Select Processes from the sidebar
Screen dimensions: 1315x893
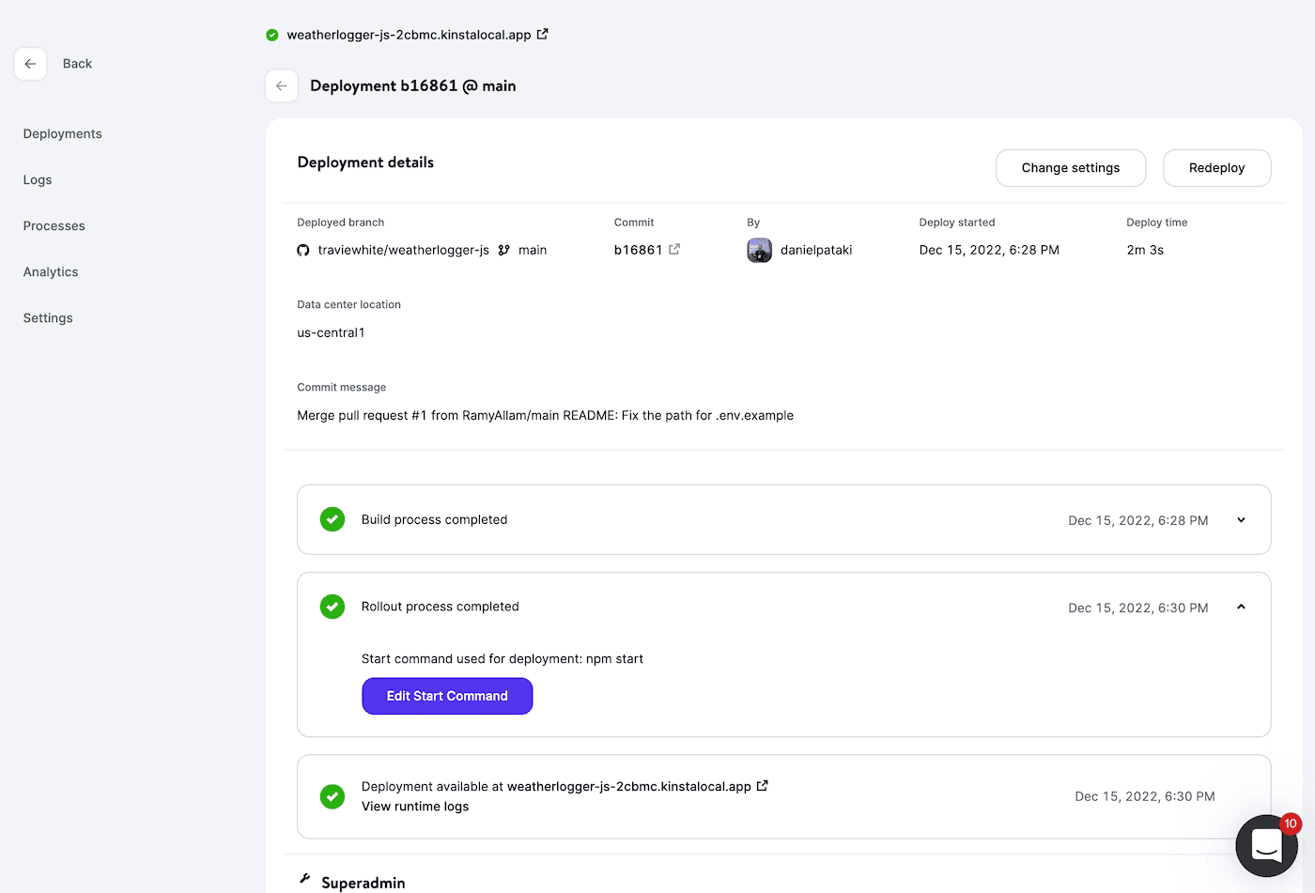tap(54, 226)
